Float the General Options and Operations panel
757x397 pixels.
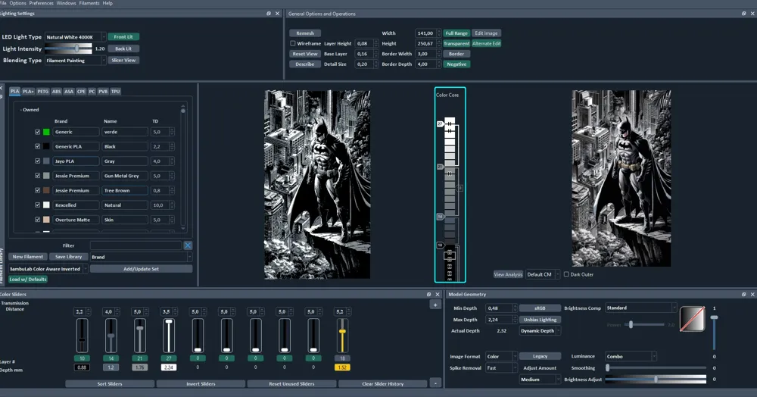click(744, 14)
